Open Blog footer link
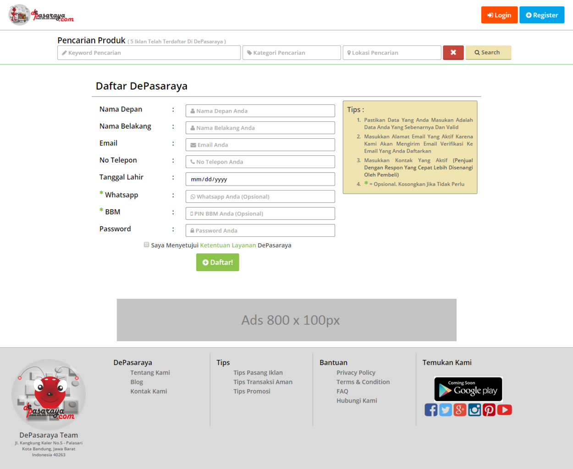The image size is (573, 469). [137, 382]
